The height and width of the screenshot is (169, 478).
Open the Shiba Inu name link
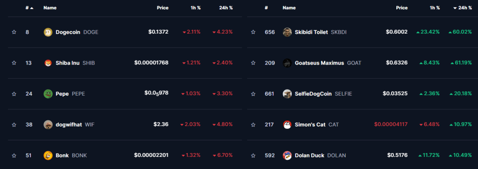[68, 63]
